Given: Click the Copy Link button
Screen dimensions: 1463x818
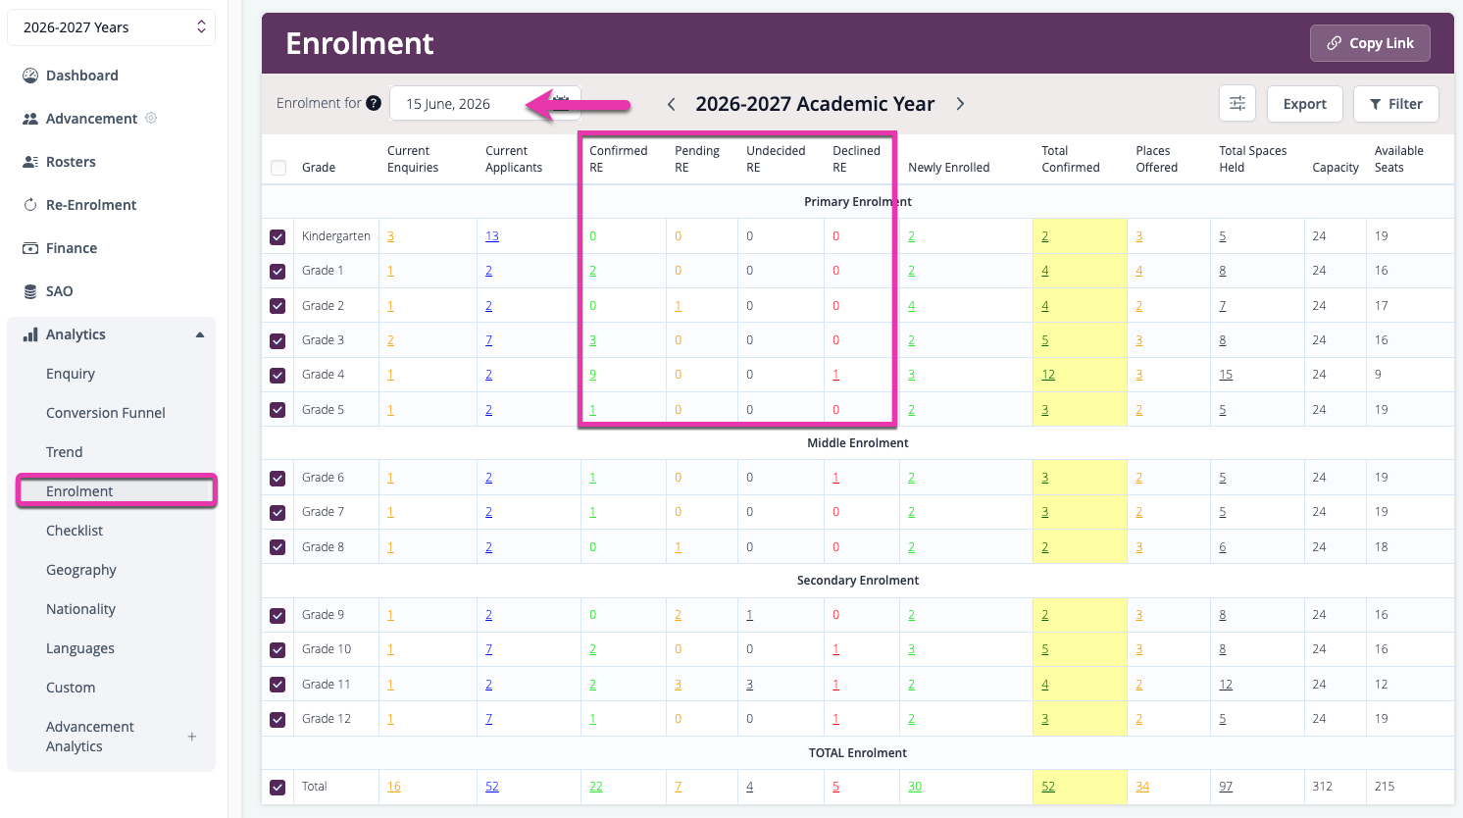Looking at the screenshot, I should click(1369, 43).
